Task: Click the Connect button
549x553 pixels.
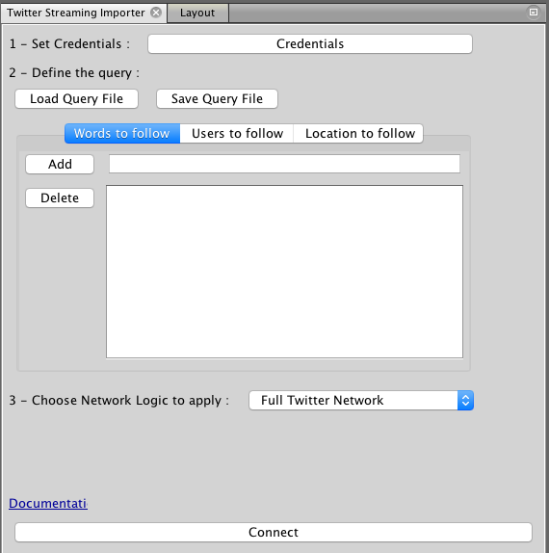Action: [x=274, y=532]
